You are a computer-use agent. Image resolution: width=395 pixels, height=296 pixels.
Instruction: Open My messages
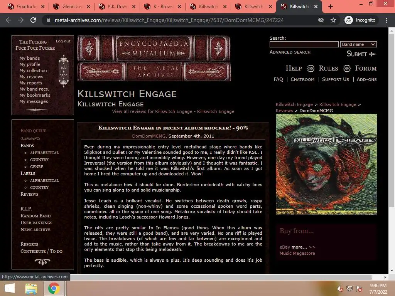pyautogui.click(x=34, y=101)
